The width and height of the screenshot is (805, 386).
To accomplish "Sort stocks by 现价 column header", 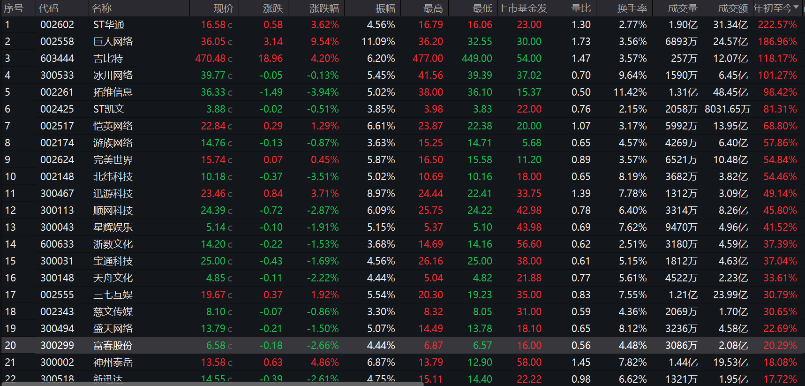I will (x=223, y=8).
